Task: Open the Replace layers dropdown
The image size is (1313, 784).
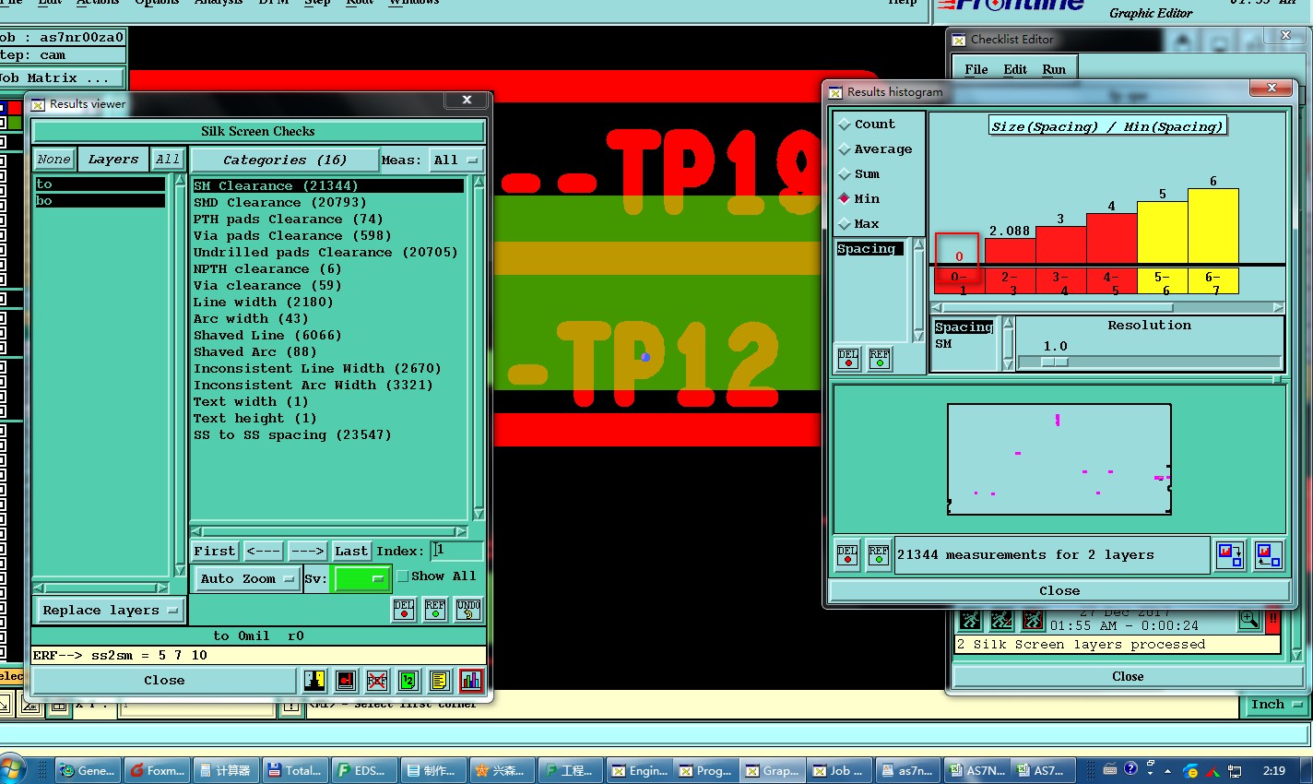Action: coord(109,610)
